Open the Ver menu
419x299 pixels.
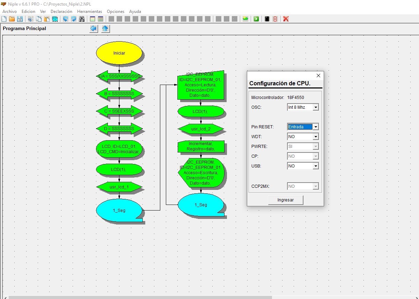pyautogui.click(x=43, y=12)
